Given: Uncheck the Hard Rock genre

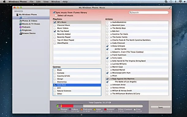Looking at the screenshot, I should [55, 85].
